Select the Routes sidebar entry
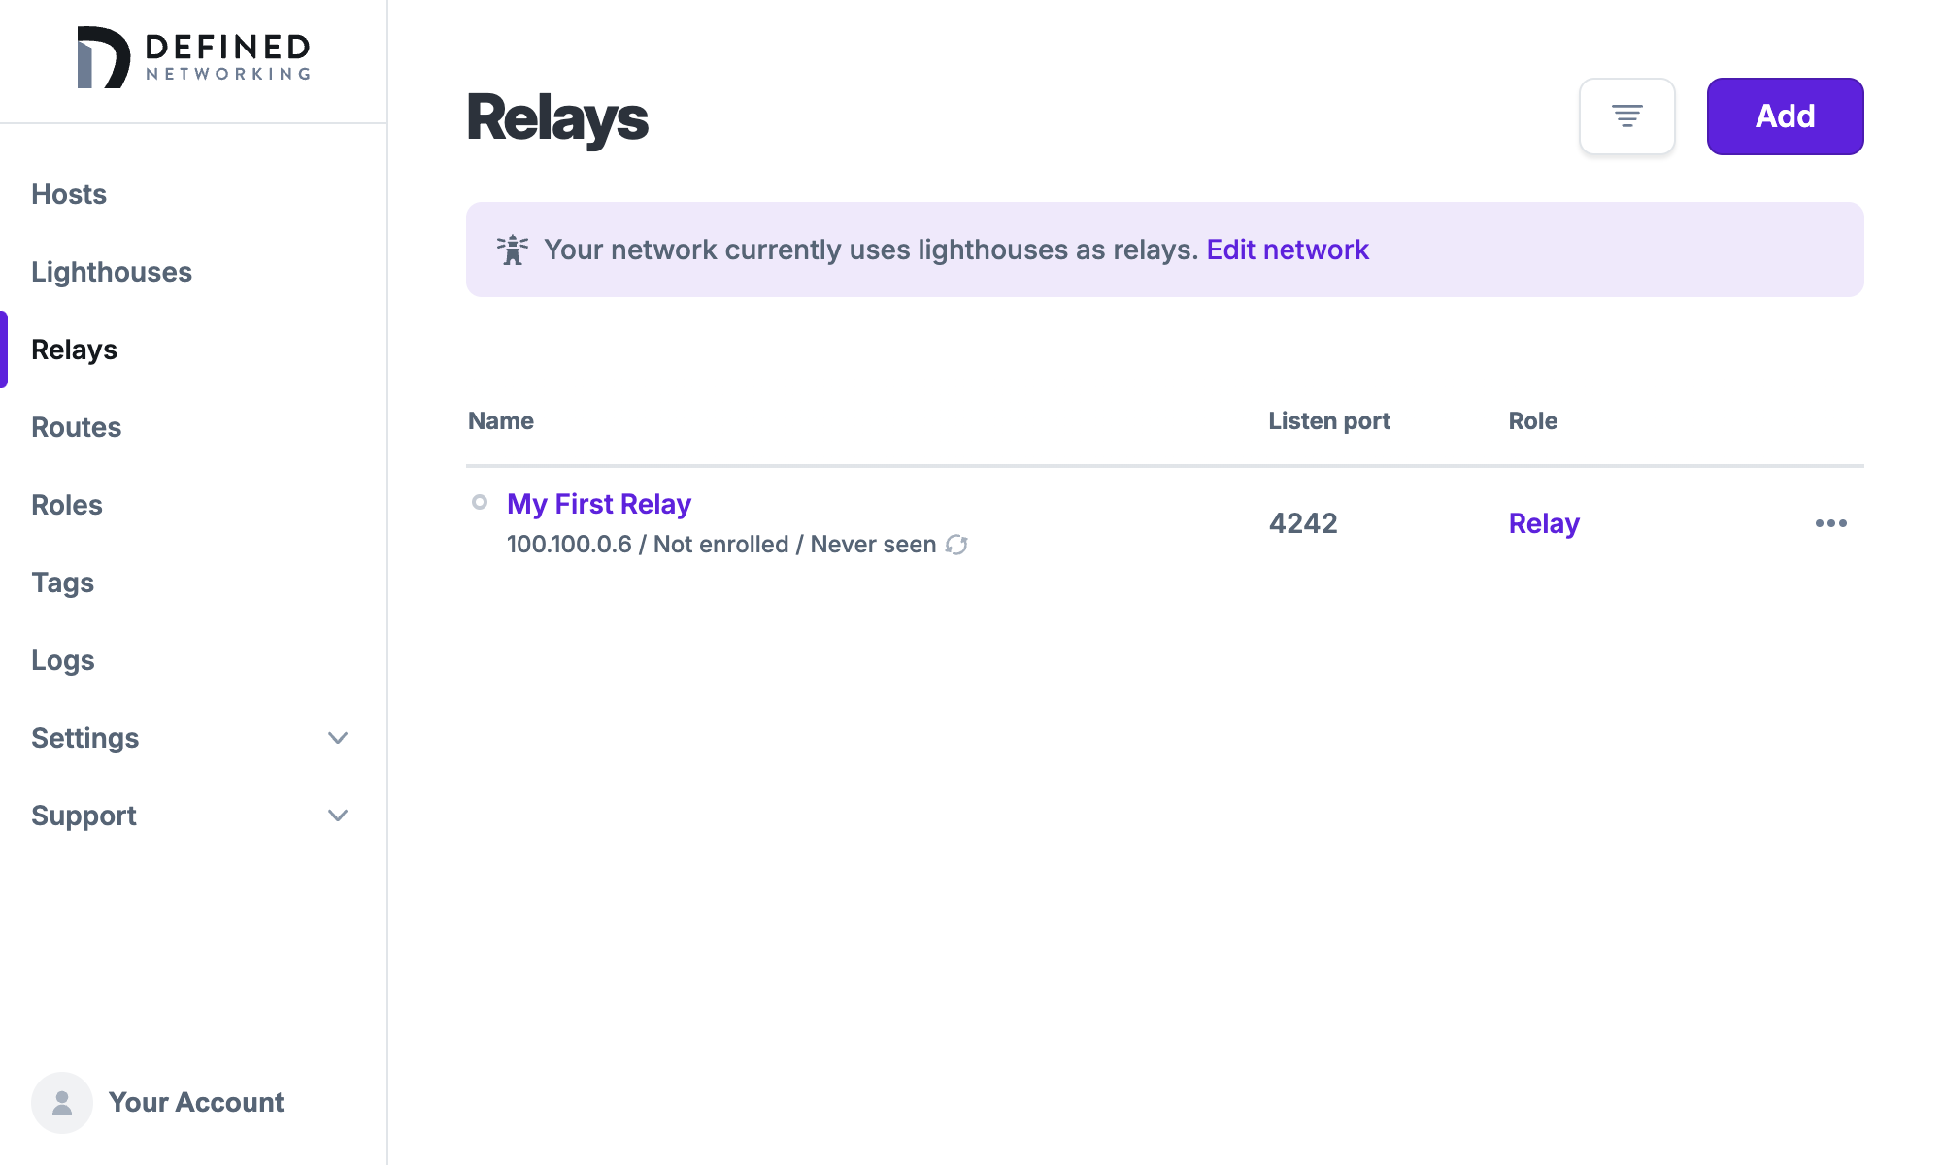Screen dimensions: 1942x1165 point(76,427)
